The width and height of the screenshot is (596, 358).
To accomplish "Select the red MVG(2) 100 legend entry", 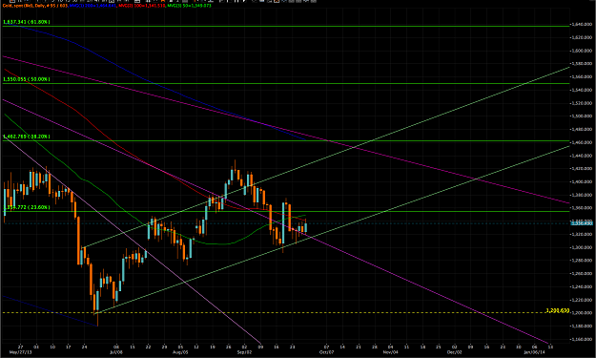I will [142, 6].
